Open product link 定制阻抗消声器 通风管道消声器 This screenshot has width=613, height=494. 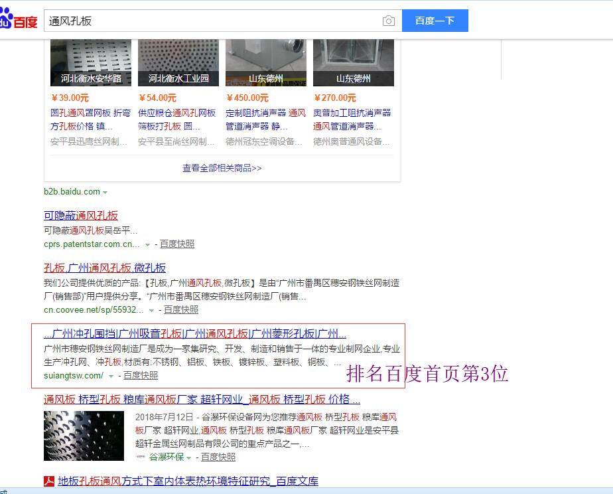pos(266,120)
